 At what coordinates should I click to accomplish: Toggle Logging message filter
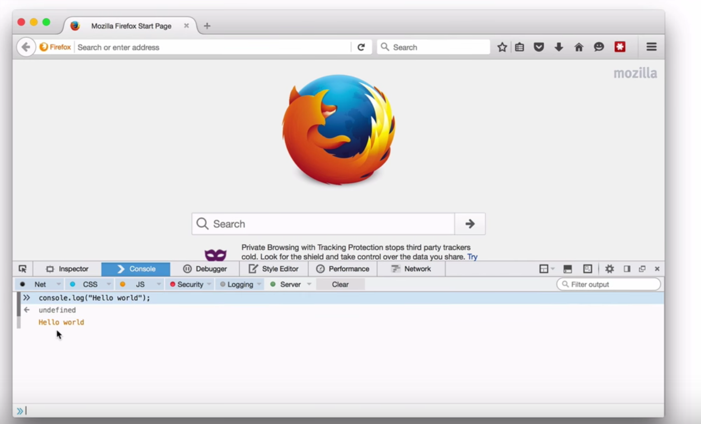point(236,284)
